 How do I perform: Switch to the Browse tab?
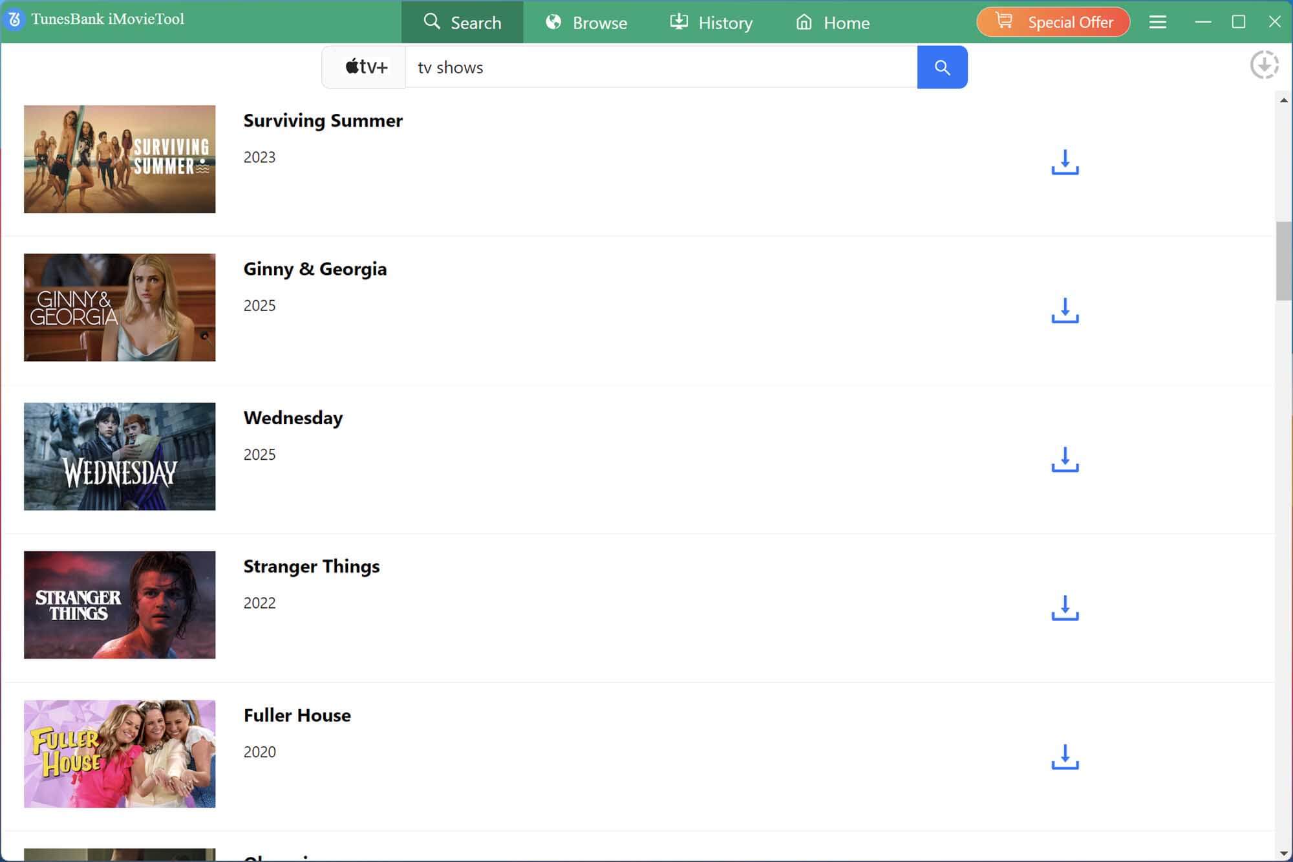[586, 23]
